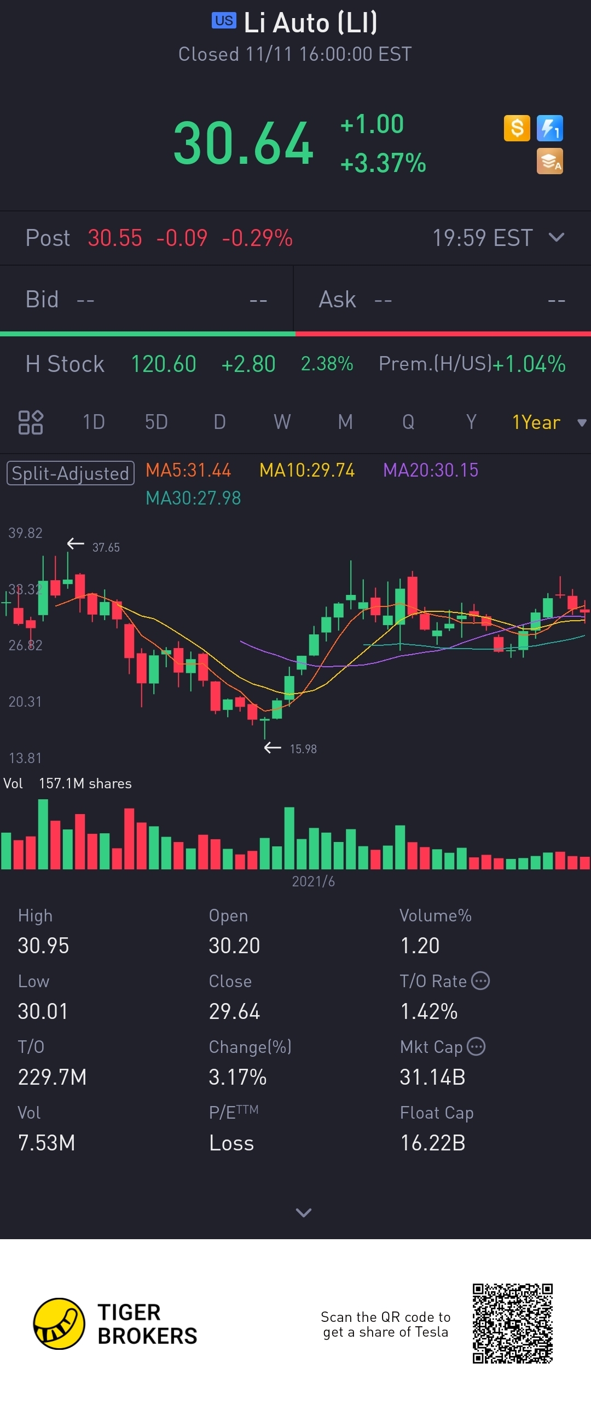Select the 1Year chart period
Image resolution: width=591 pixels, height=1409 pixels.
pyautogui.click(x=536, y=422)
